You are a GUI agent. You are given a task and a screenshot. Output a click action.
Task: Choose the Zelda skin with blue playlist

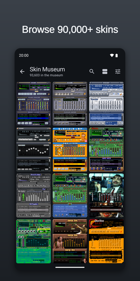click(x=70, y=195)
